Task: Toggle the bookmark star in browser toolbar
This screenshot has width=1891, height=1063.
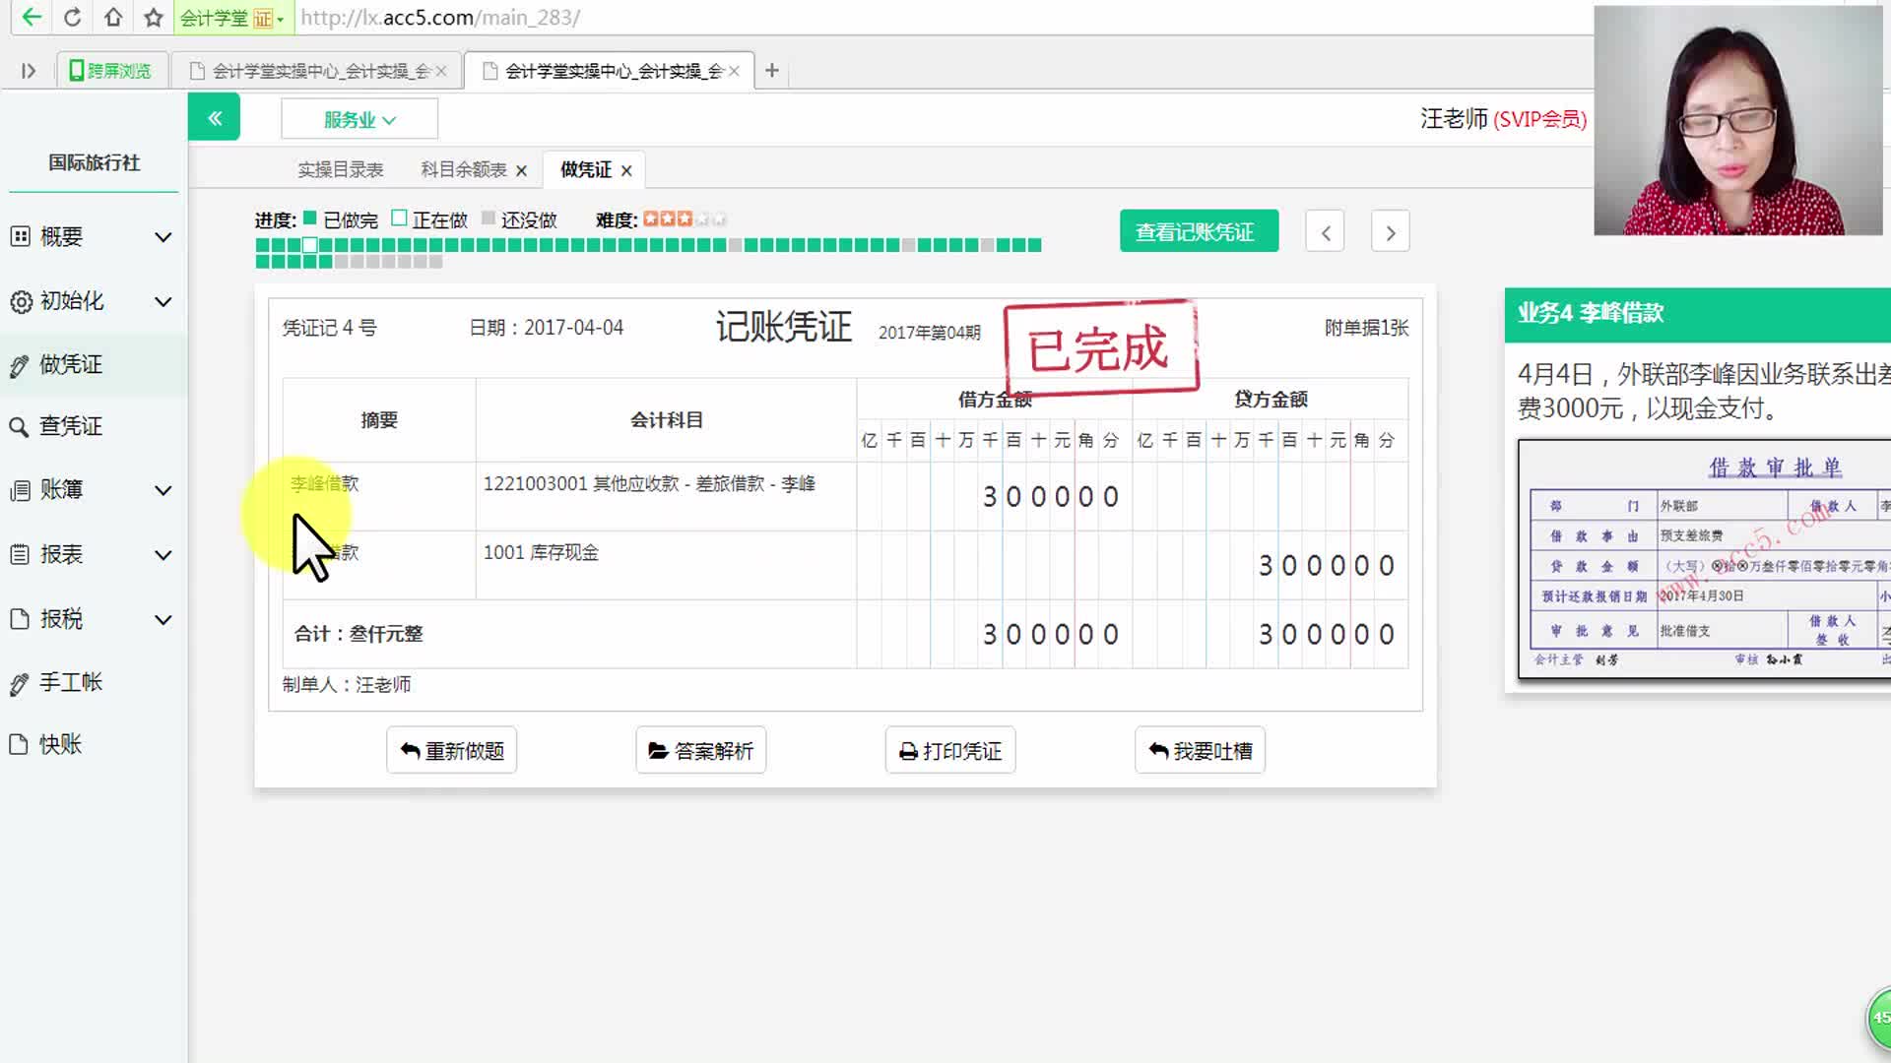Action: [x=153, y=17]
